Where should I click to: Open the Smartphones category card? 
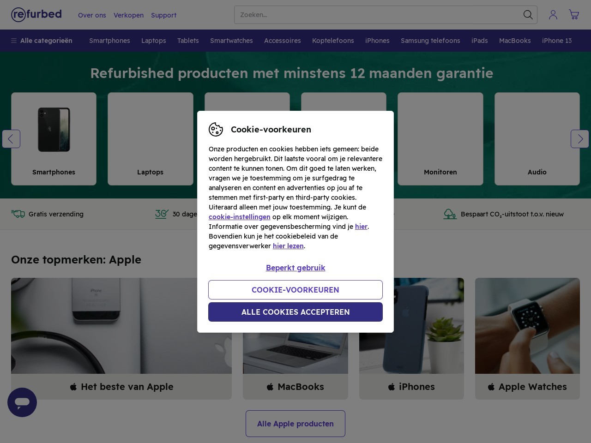coord(54,139)
